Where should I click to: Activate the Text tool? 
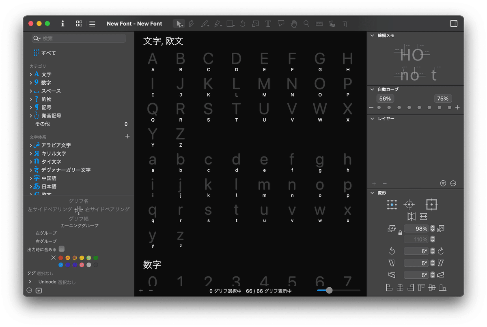(x=268, y=24)
